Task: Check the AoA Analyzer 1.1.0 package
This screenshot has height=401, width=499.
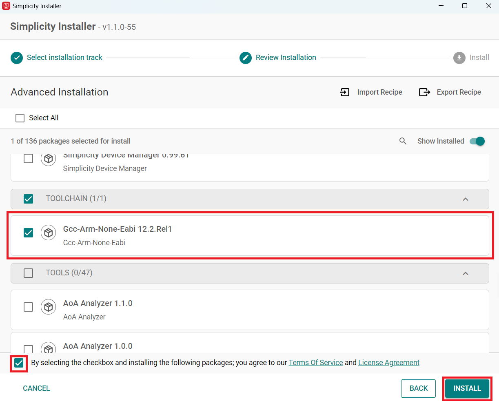Action: point(28,307)
